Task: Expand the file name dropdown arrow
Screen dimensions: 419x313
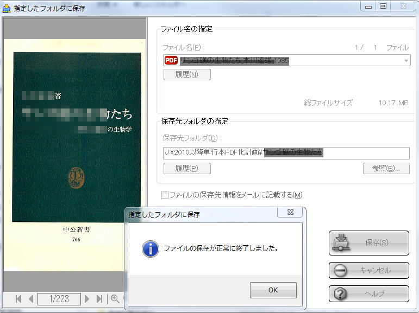Action: [x=406, y=61]
